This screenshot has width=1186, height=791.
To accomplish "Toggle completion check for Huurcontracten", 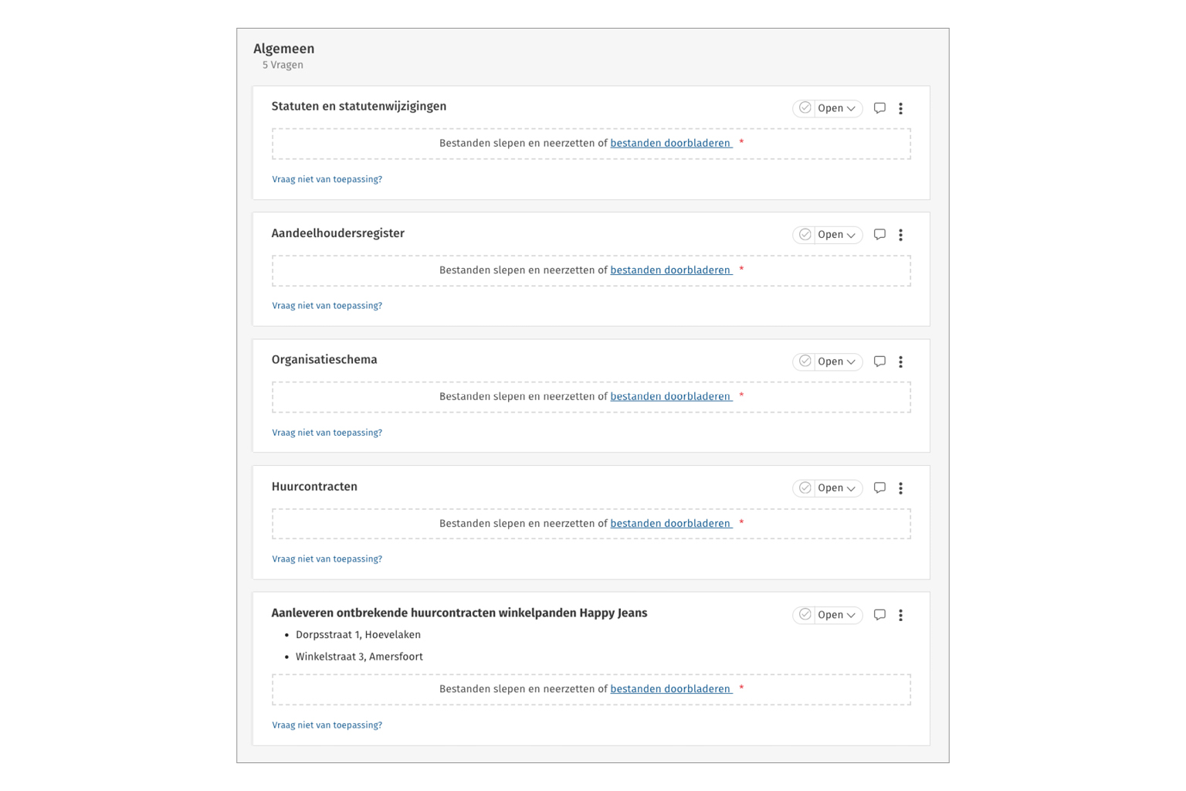I will coord(805,488).
